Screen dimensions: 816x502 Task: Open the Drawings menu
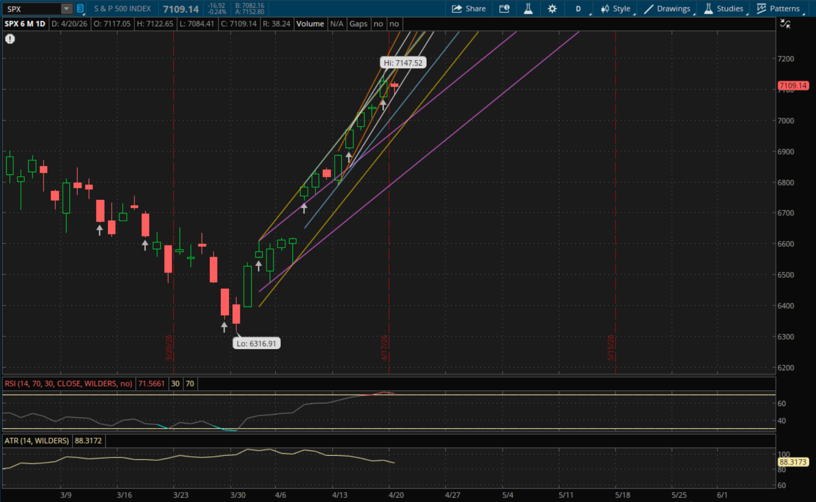[667, 9]
